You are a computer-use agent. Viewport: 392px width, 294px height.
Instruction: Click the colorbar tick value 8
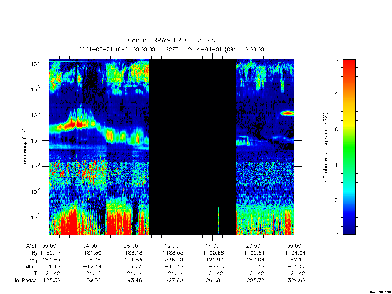336,94
